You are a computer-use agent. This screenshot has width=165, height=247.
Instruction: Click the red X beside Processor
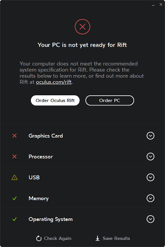(15, 157)
